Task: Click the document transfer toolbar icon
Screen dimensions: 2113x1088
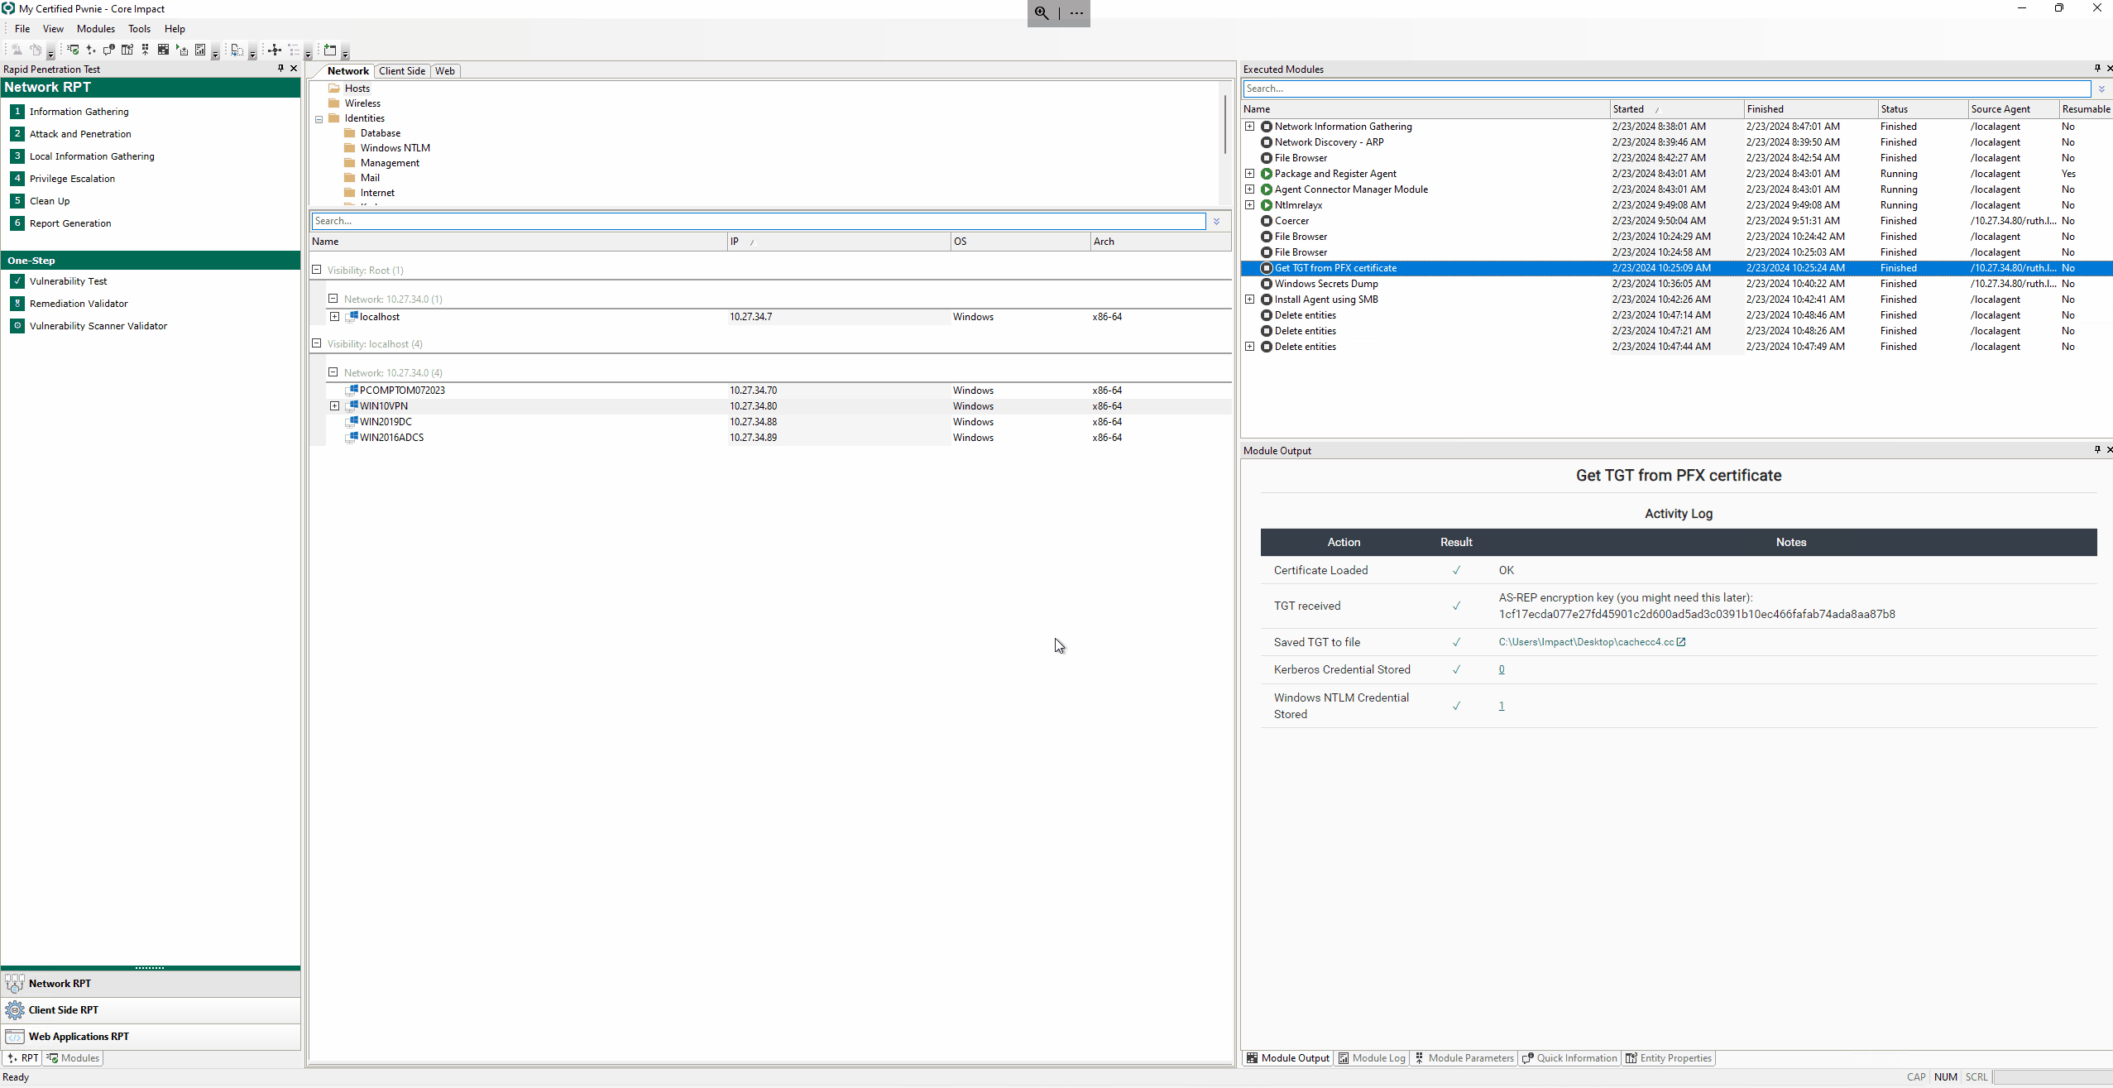Action: coord(237,50)
